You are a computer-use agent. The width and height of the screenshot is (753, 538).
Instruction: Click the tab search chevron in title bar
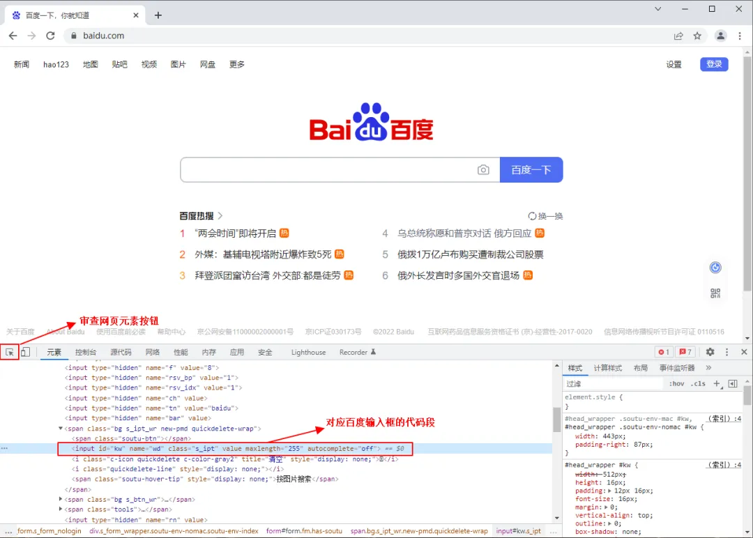658,8
